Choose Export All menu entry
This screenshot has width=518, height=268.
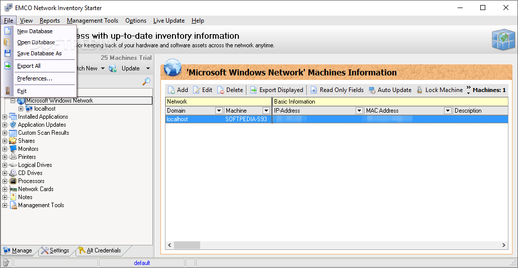[x=39, y=66]
